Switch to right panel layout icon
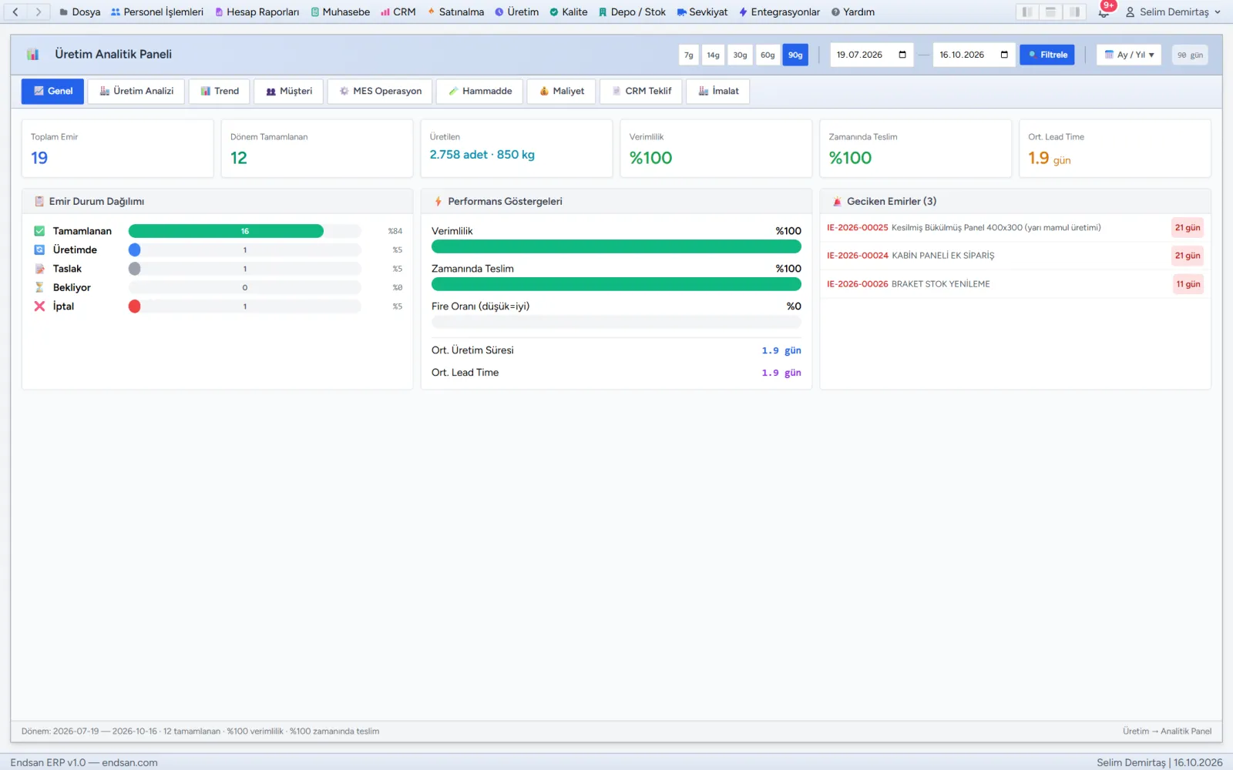The image size is (1233, 770). pyautogui.click(x=1074, y=12)
